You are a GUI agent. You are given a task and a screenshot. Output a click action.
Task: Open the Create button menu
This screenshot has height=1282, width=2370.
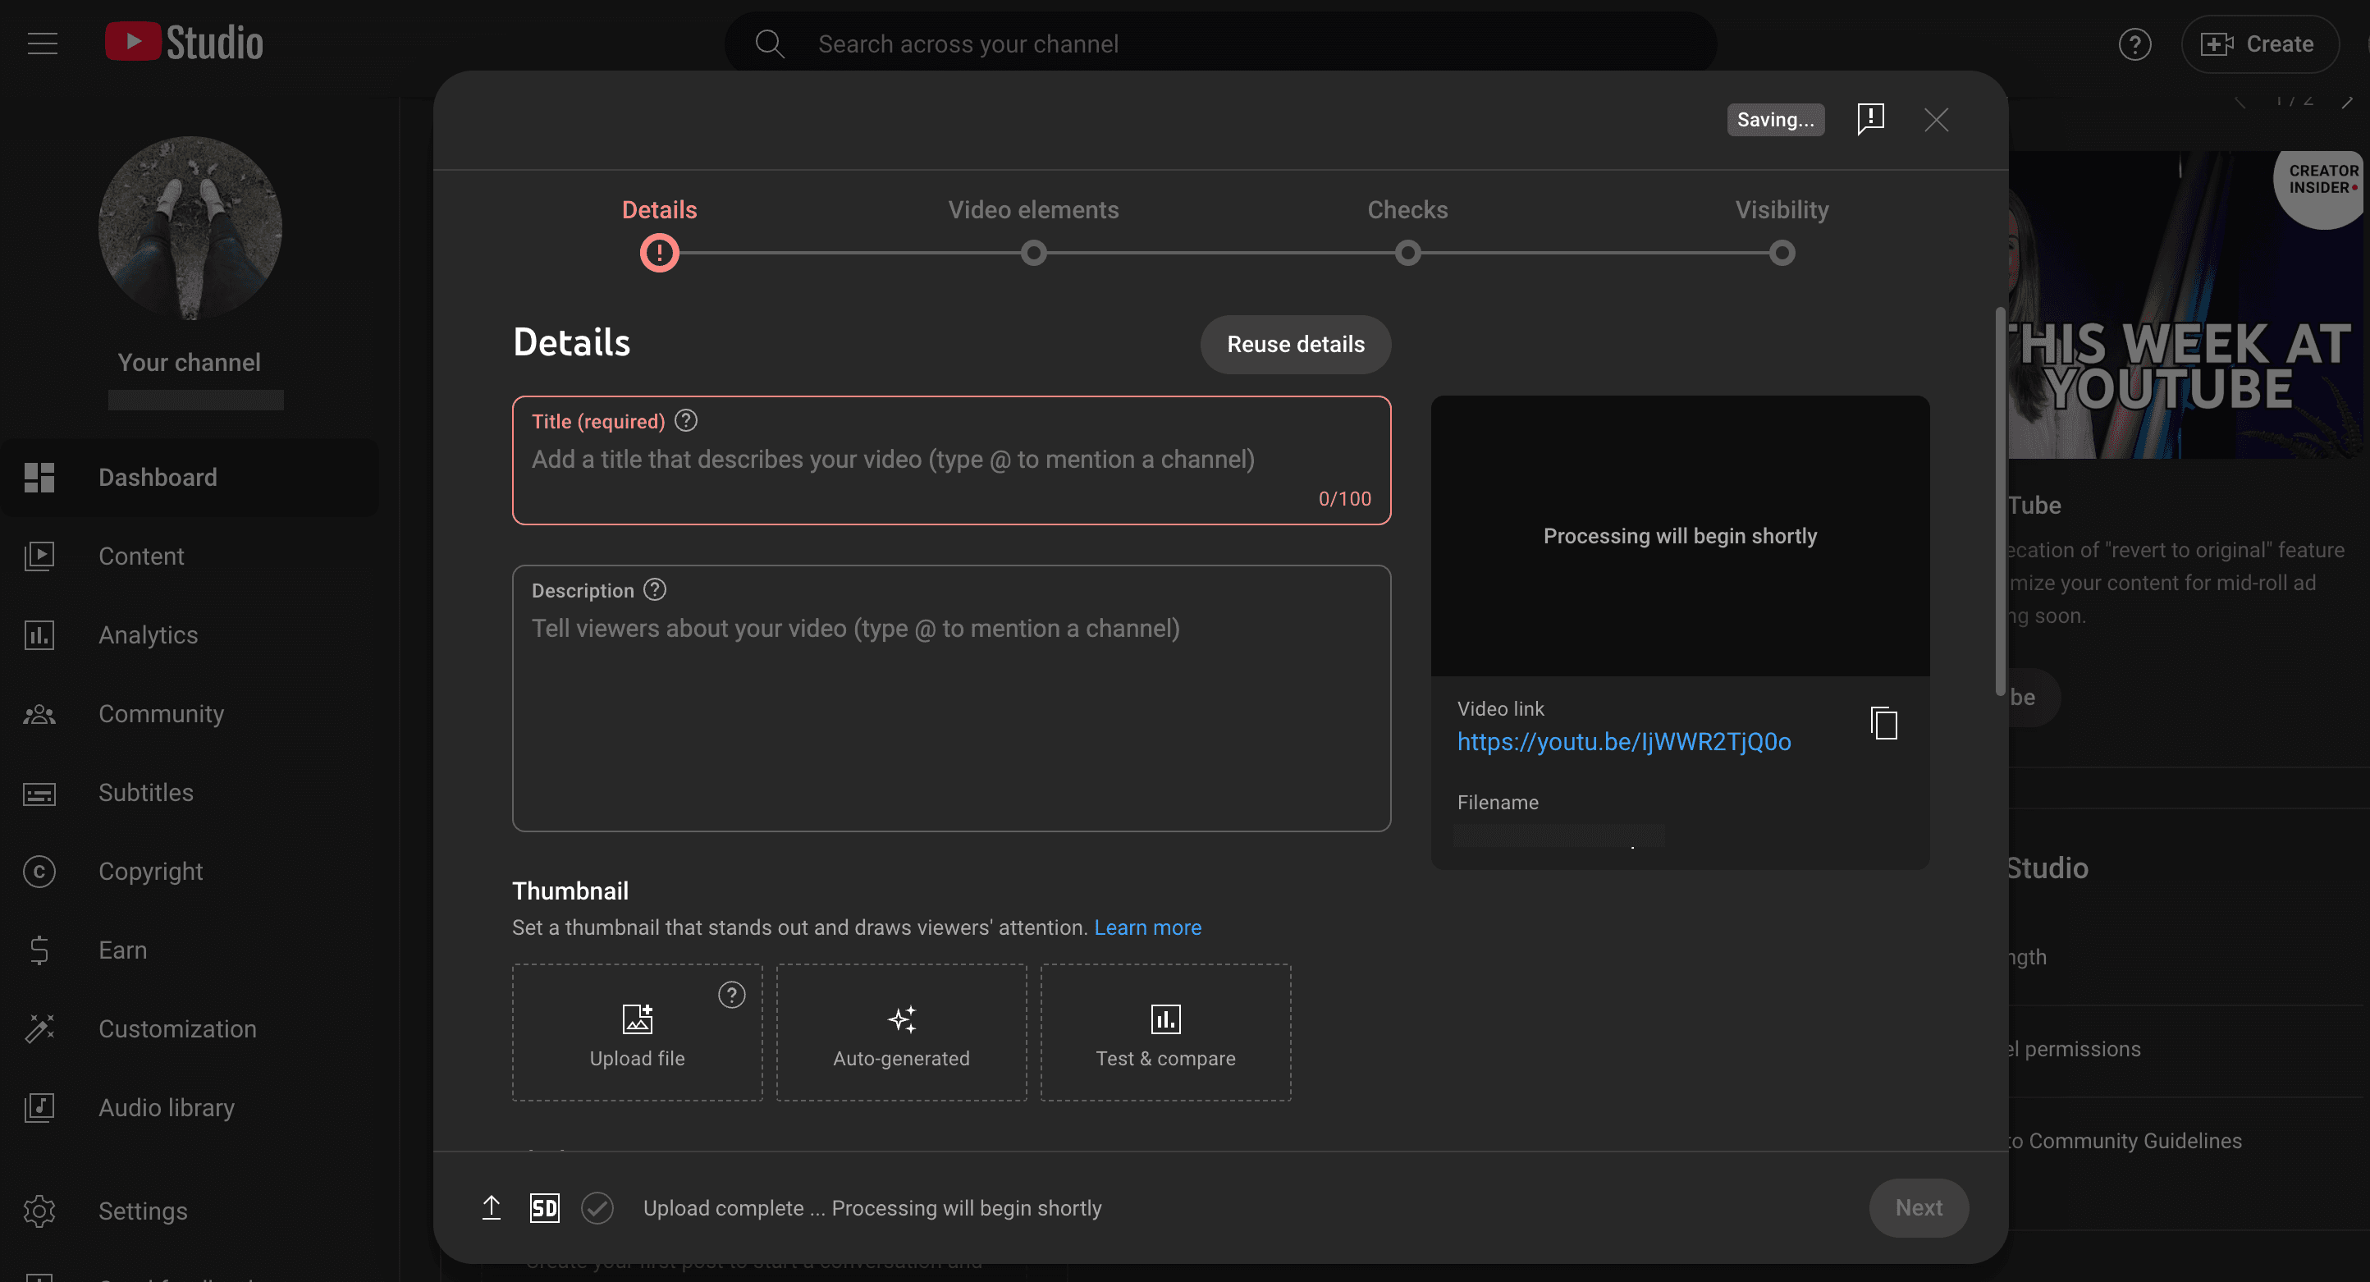tap(2258, 43)
